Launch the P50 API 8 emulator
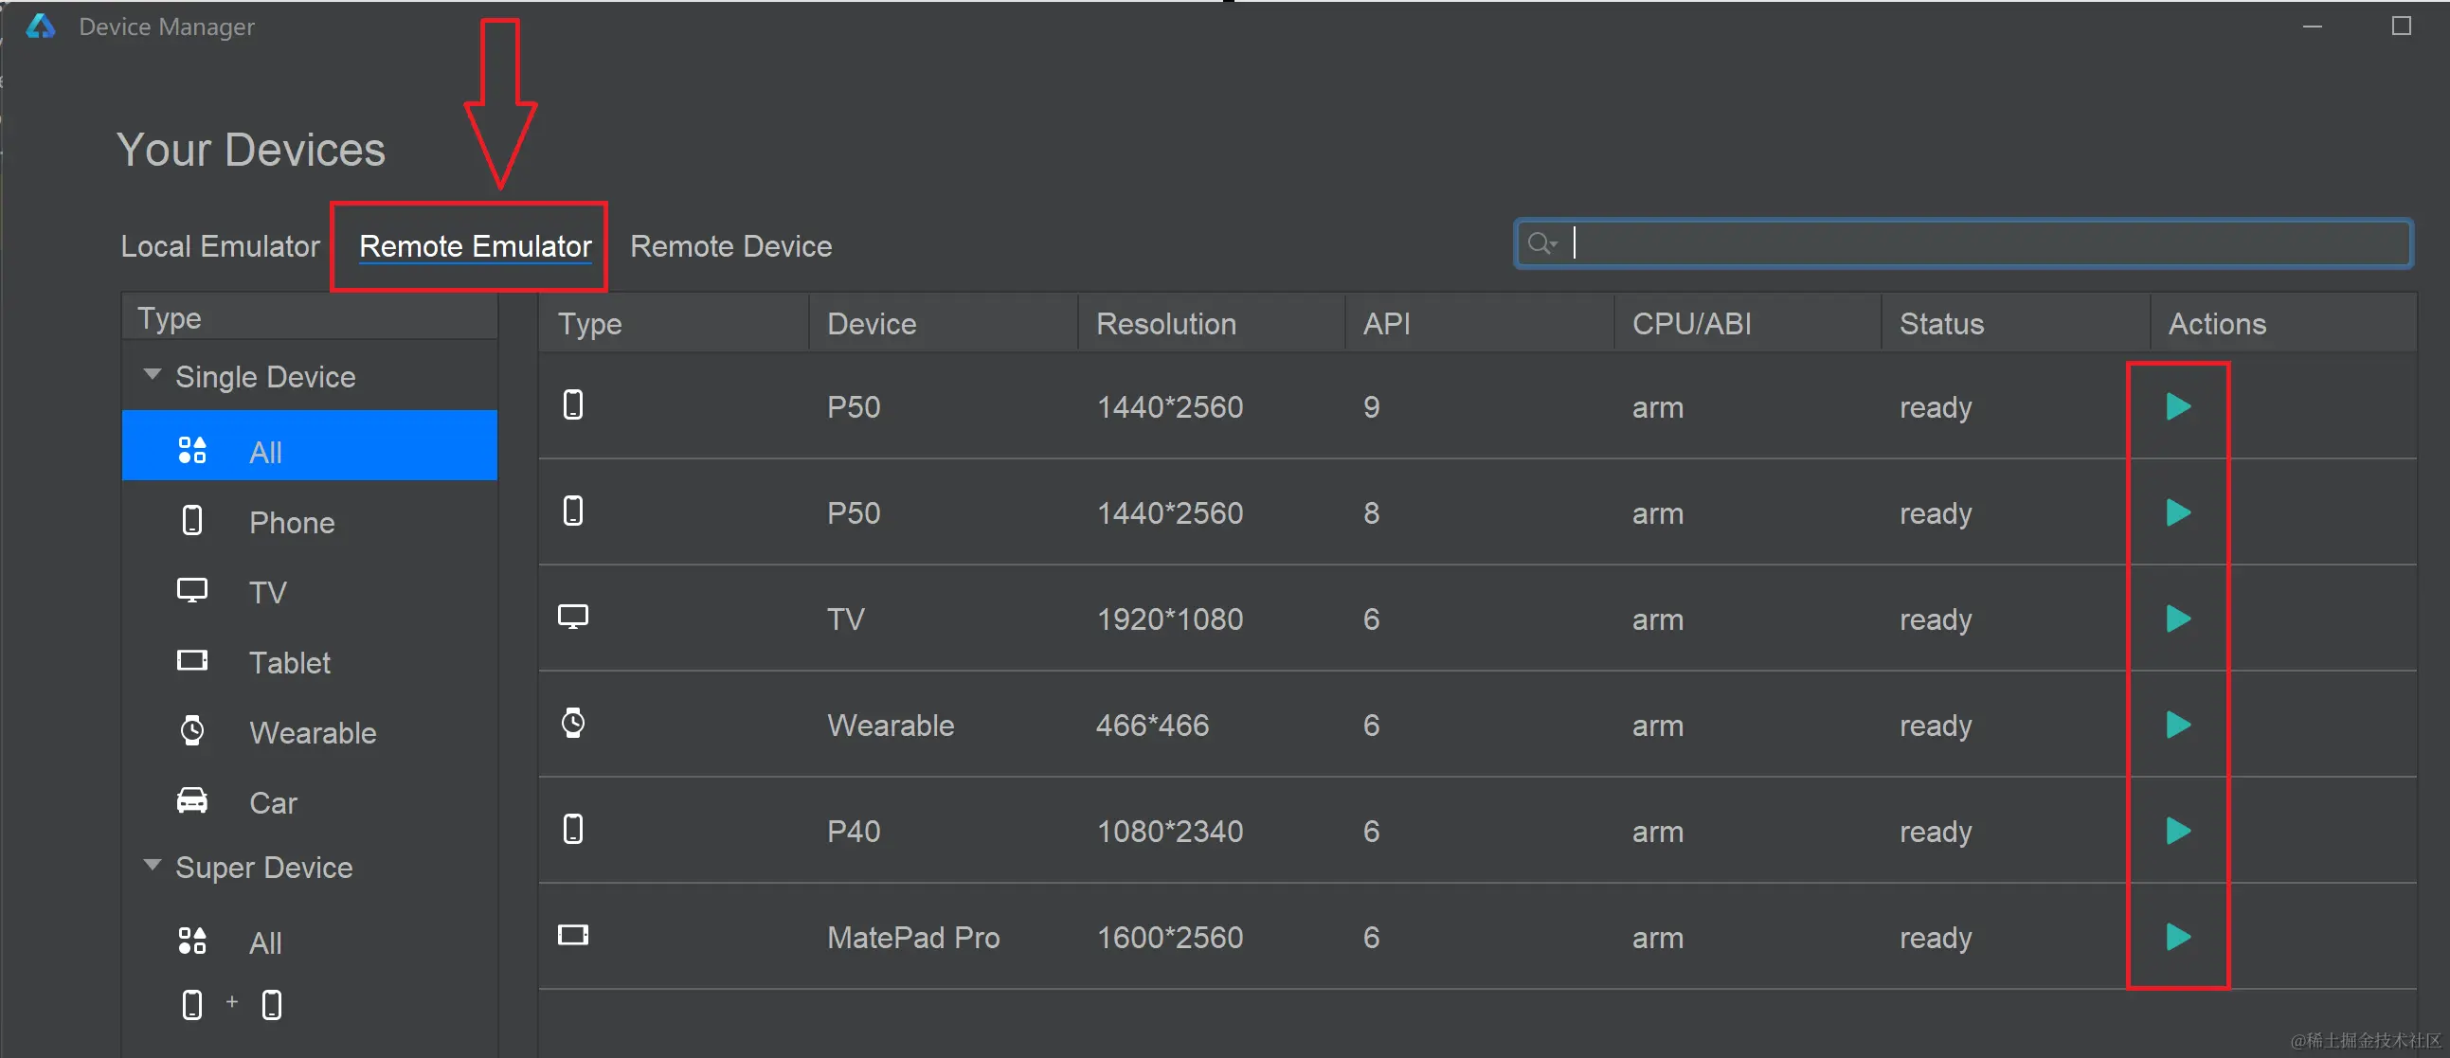2450x1058 pixels. (x=2177, y=513)
